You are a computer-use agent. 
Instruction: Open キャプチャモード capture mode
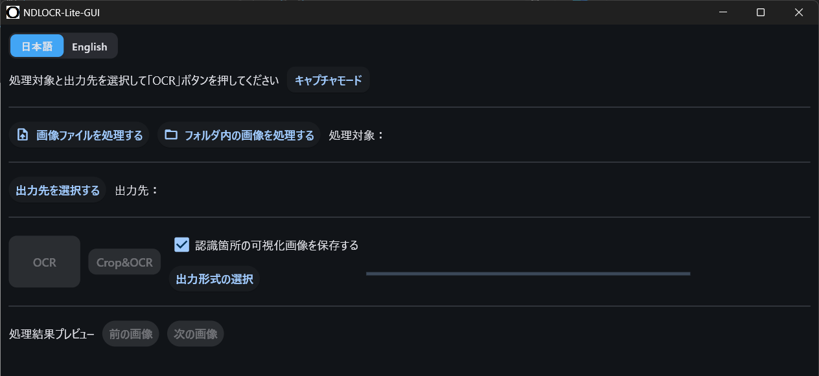click(x=329, y=80)
